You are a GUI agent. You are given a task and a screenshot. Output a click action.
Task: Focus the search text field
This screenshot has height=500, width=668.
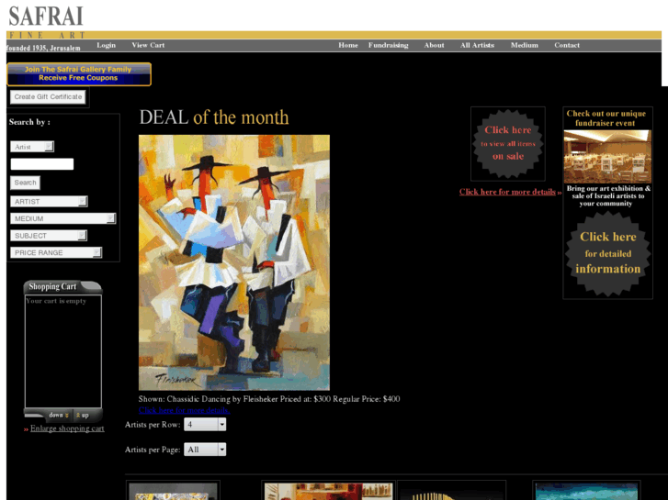pos(41,164)
